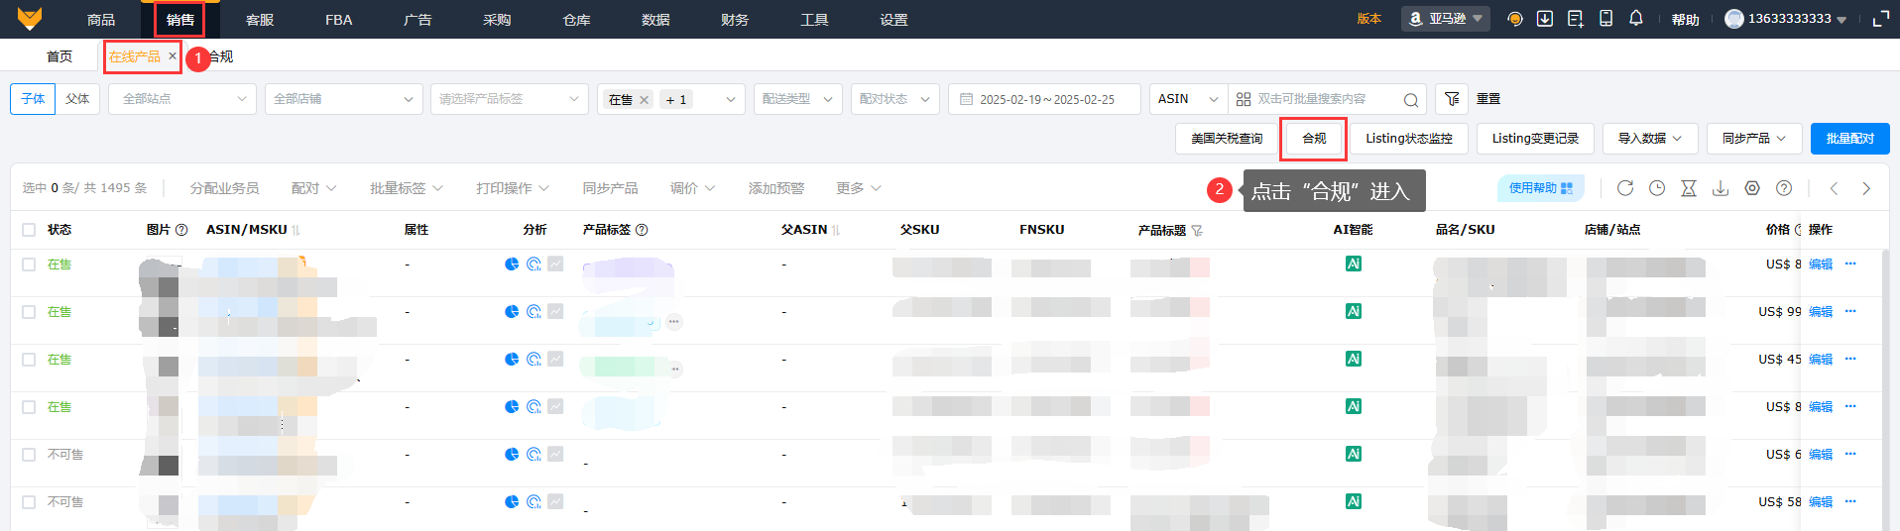Go to next page arrow
The width and height of the screenshot is (1900, 531).
click(1866, 188)
